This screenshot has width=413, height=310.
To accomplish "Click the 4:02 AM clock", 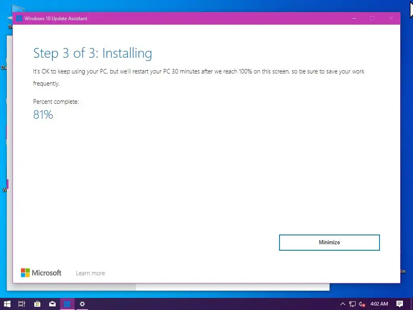I will (x=379, y=304).
